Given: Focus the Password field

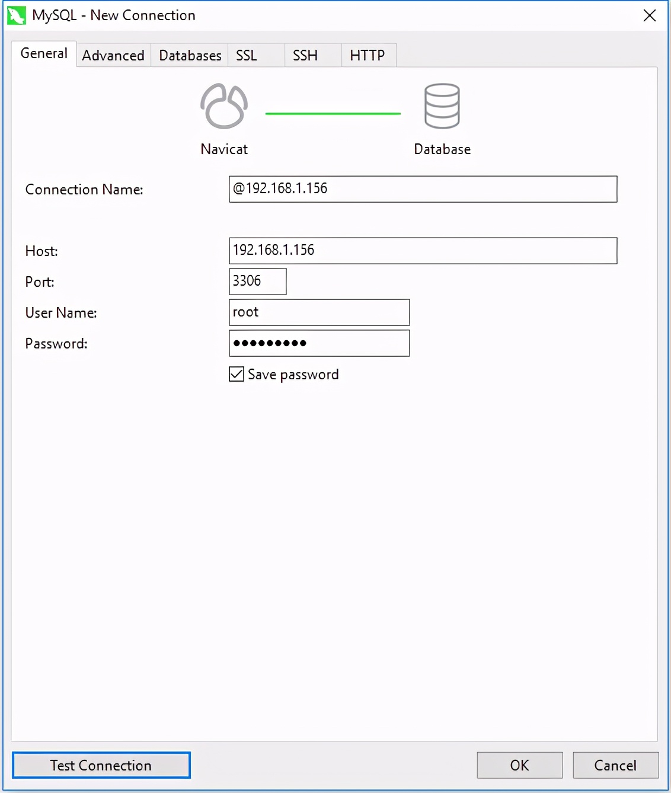Looking at the screenshot, I should pos(319,343).
